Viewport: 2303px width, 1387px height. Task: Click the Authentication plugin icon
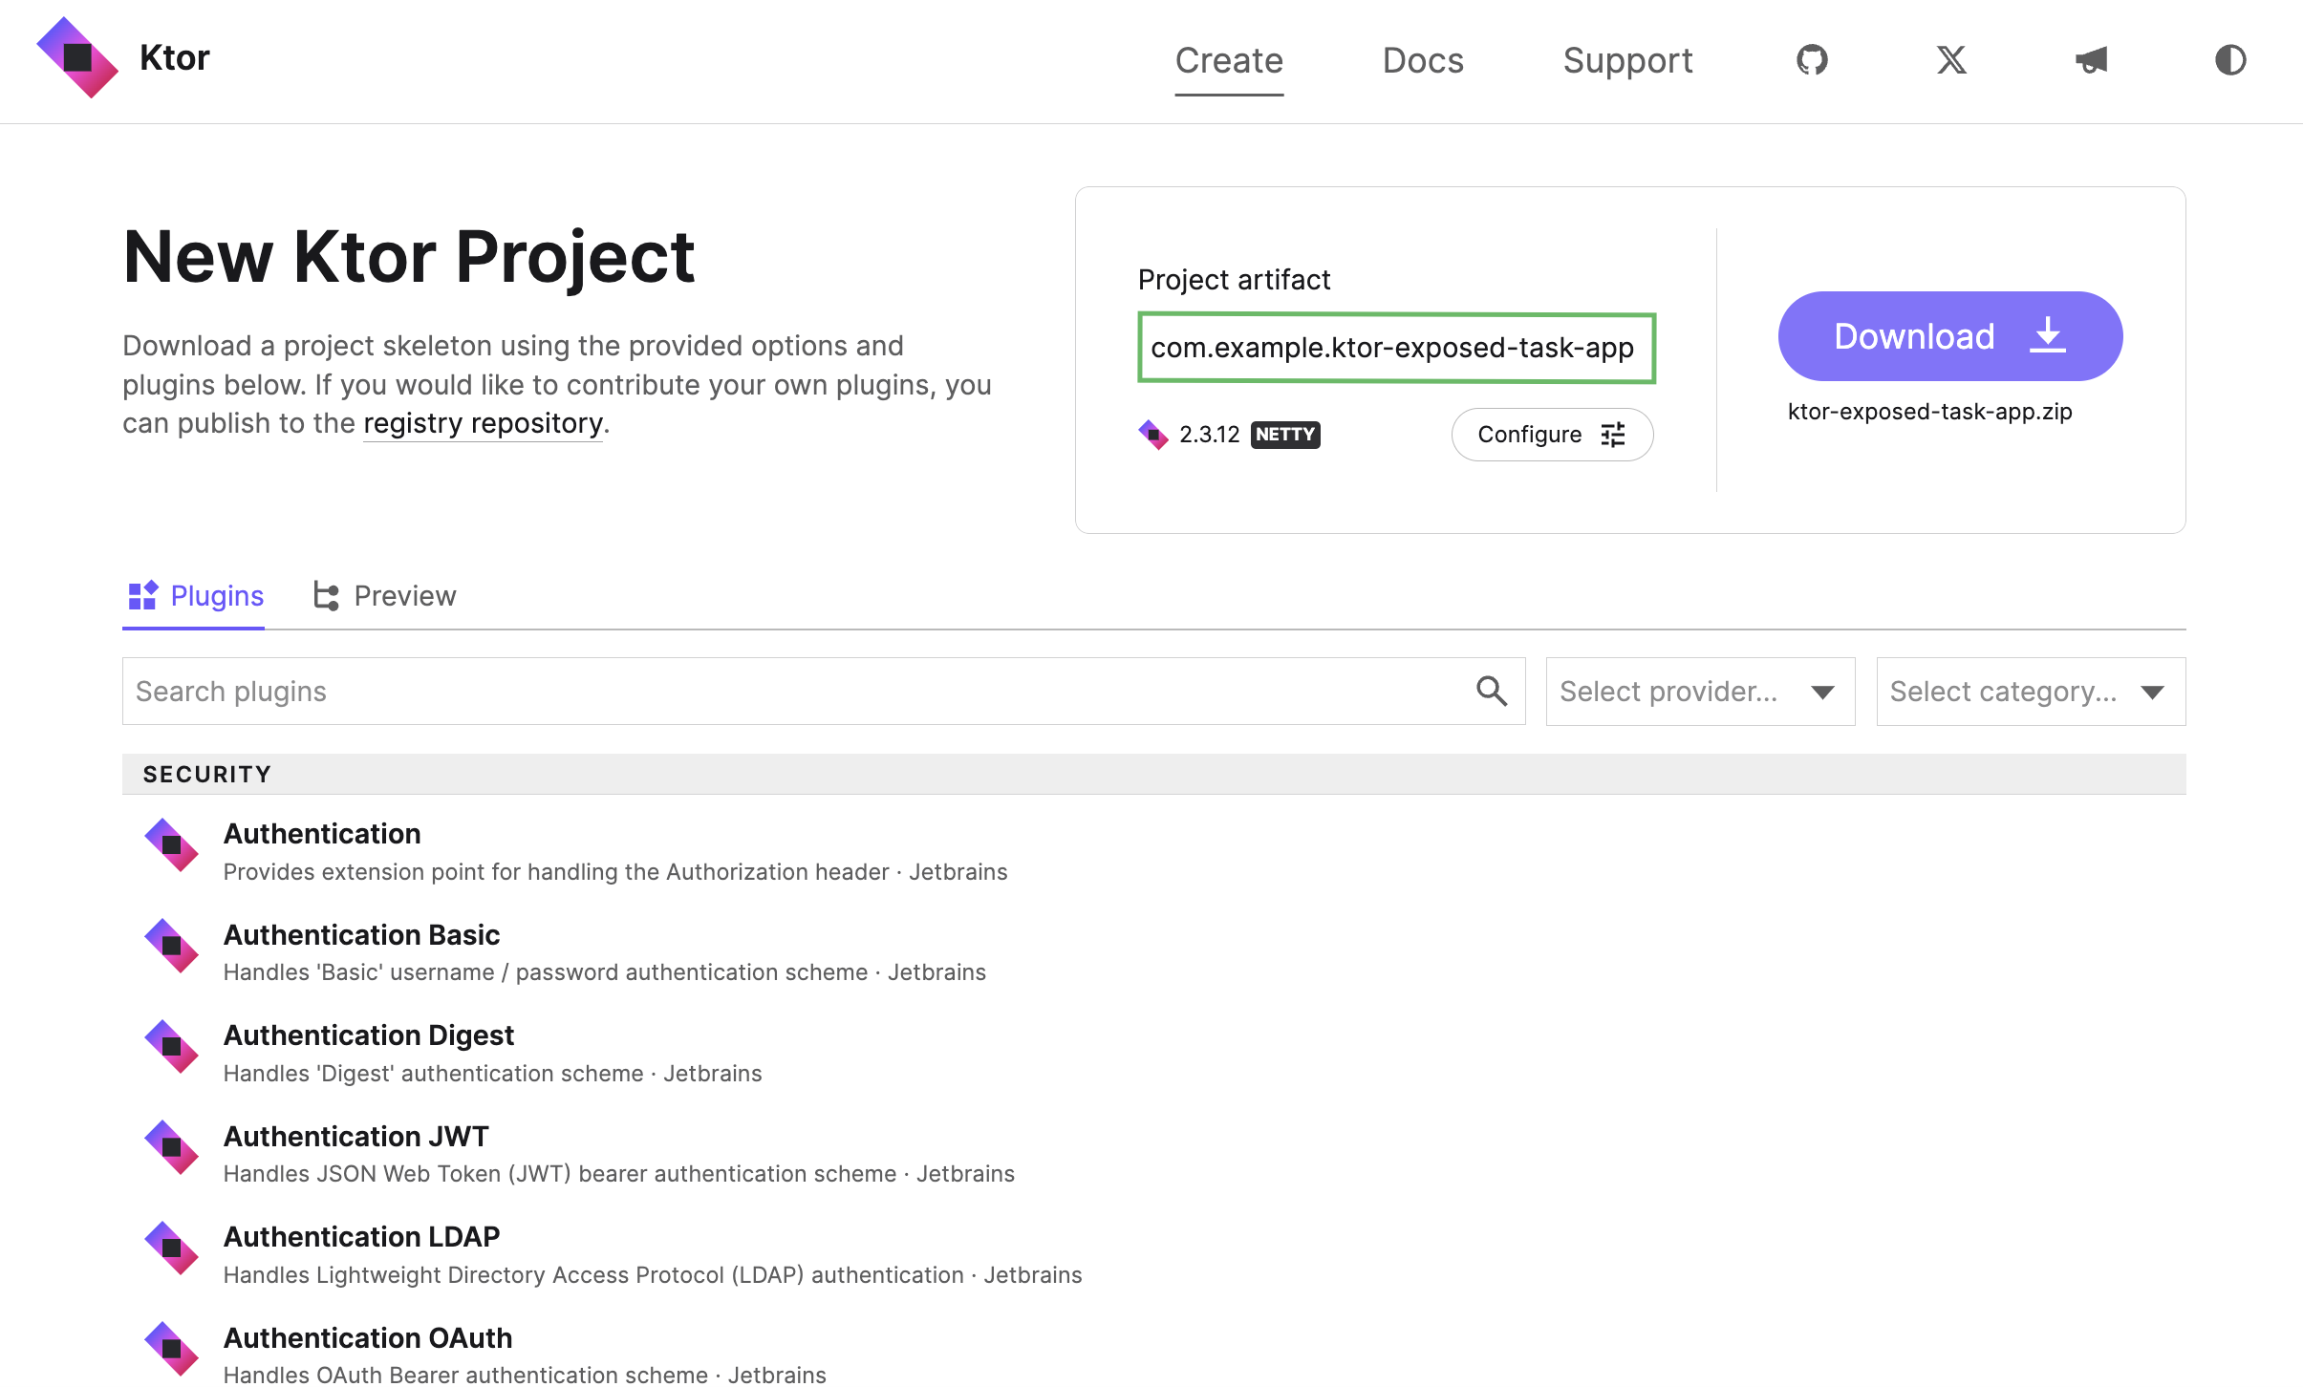click(172, 844)
